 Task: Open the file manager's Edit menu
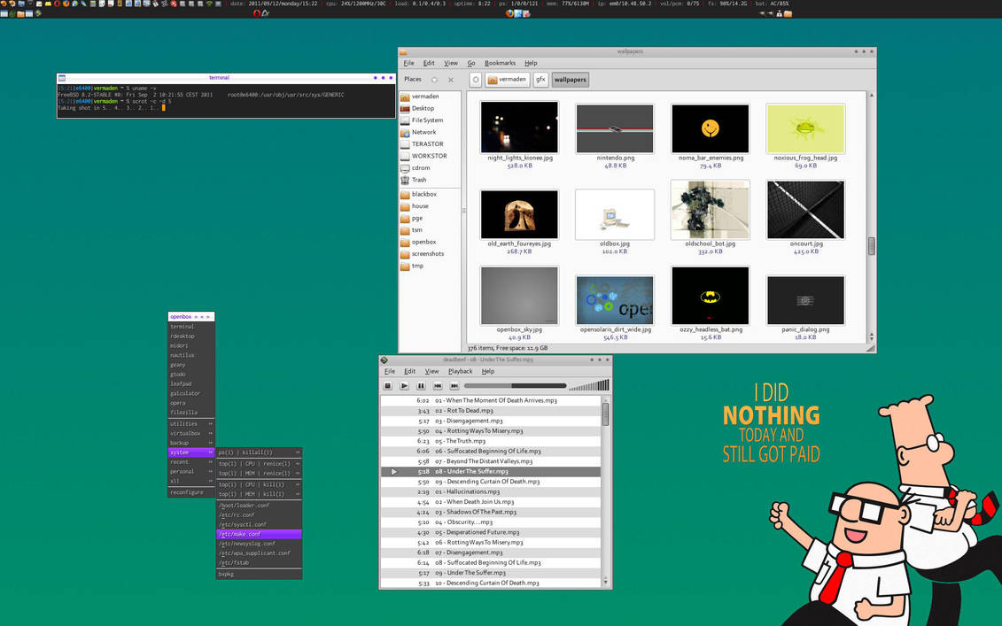pyautogui.click(x=429, y=63)
